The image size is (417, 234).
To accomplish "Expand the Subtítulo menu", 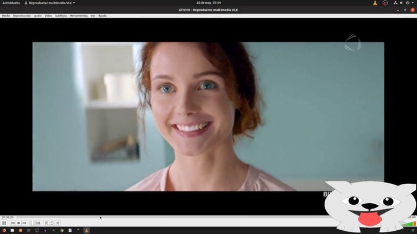I will point(61,16).
